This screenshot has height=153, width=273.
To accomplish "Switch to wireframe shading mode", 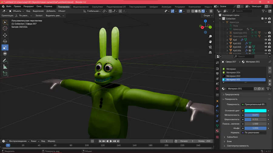I will tap(193, 11).
